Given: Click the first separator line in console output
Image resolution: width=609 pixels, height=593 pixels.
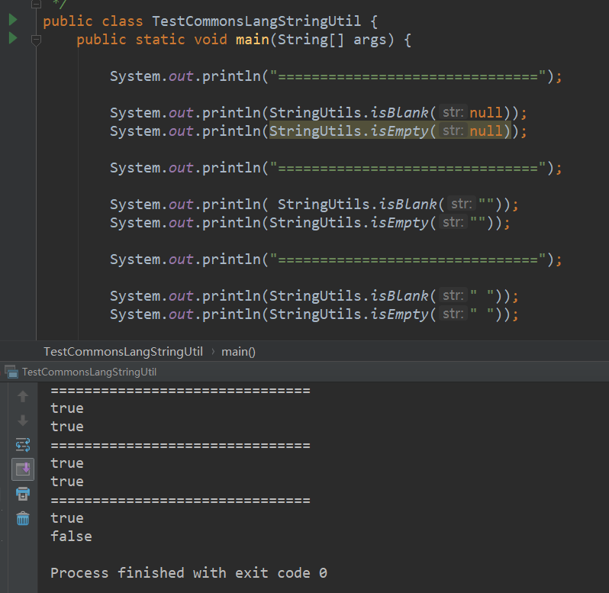Looking at the screenshot, I should (180, 390).
